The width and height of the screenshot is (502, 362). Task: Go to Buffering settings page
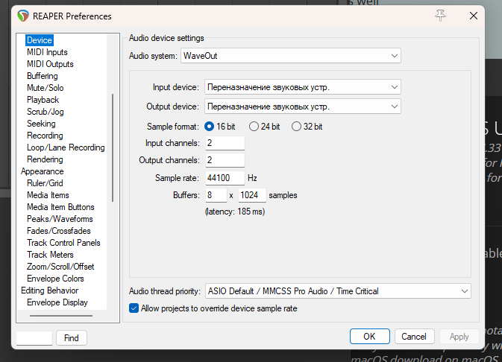42,76
